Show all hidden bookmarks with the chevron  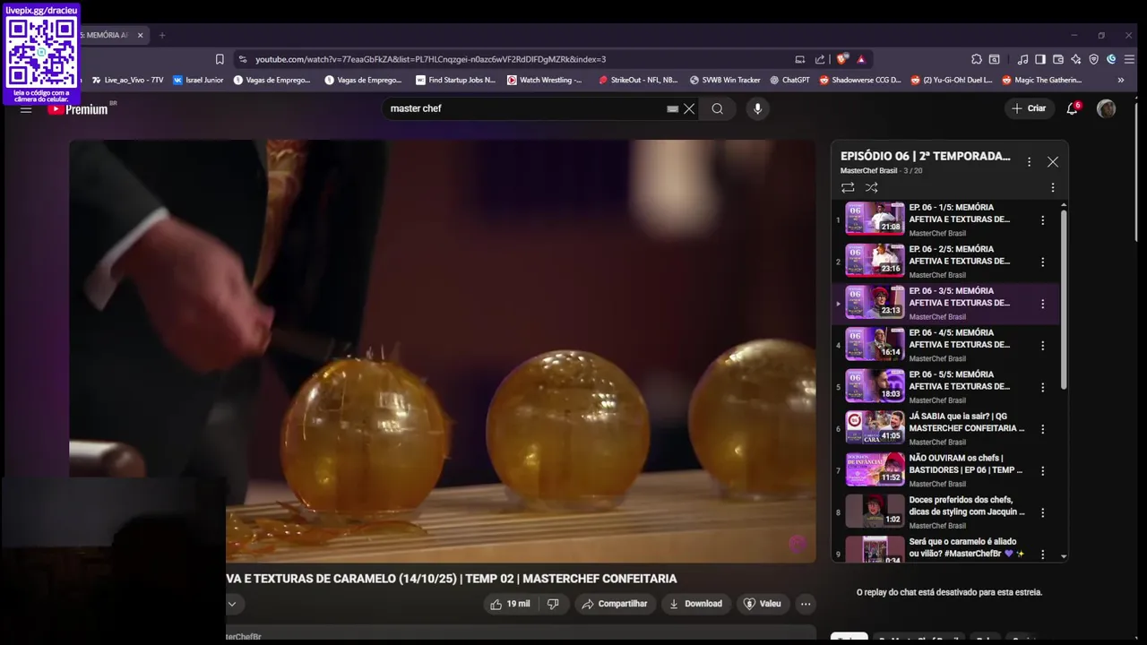coord(1121,80)
